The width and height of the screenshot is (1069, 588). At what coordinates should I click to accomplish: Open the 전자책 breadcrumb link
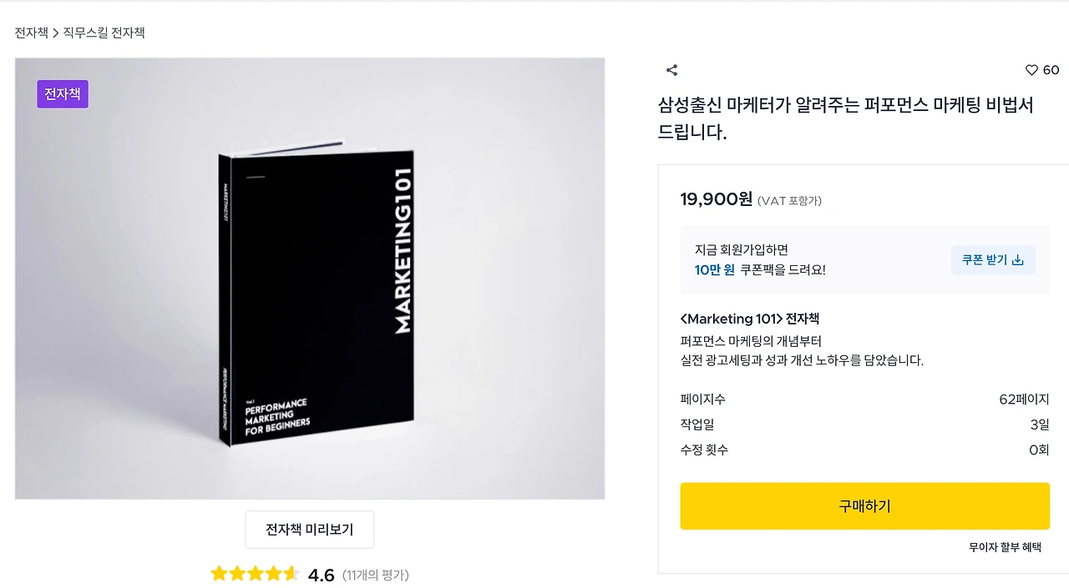[31, 33]
